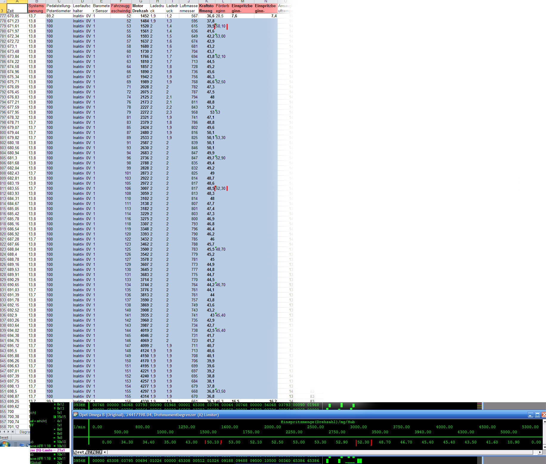Maximize the IQ-Limiter map window

point(537,415)
